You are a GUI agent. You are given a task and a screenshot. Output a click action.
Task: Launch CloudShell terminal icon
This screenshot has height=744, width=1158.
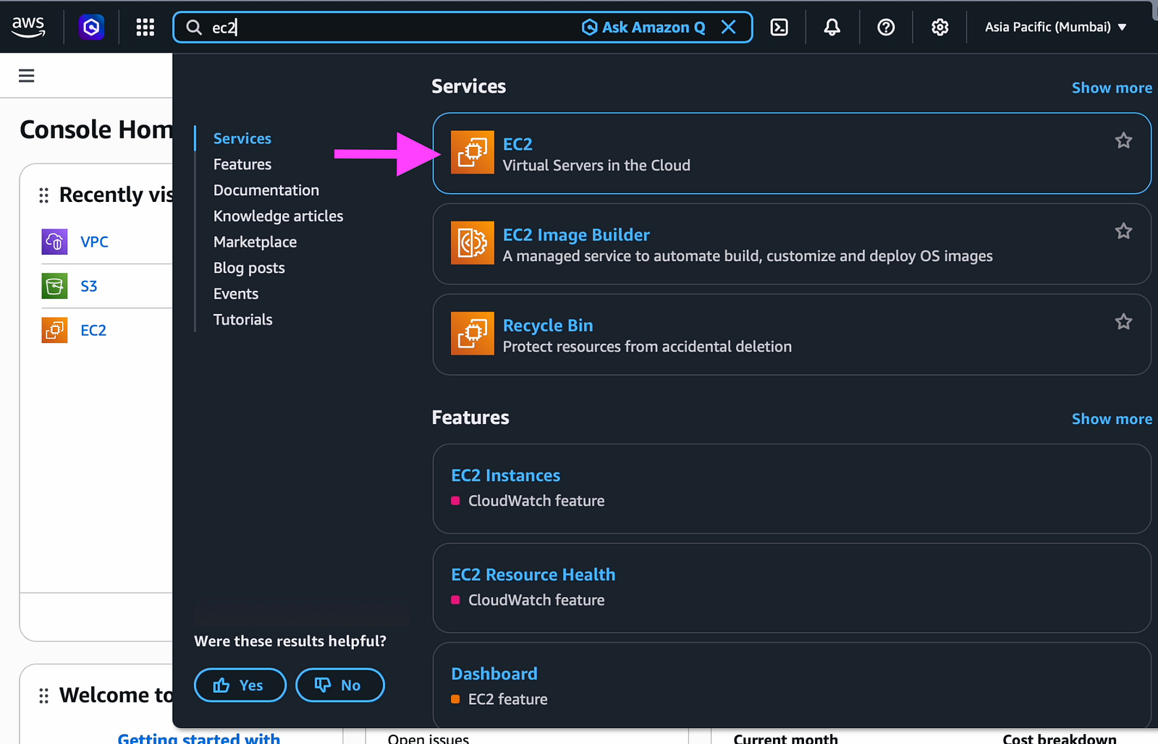pyautogui.click(x=779, y=28)
